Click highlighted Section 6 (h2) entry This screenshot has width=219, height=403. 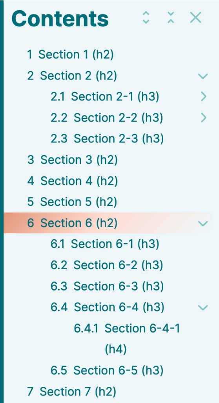click(x=72, y=223)
